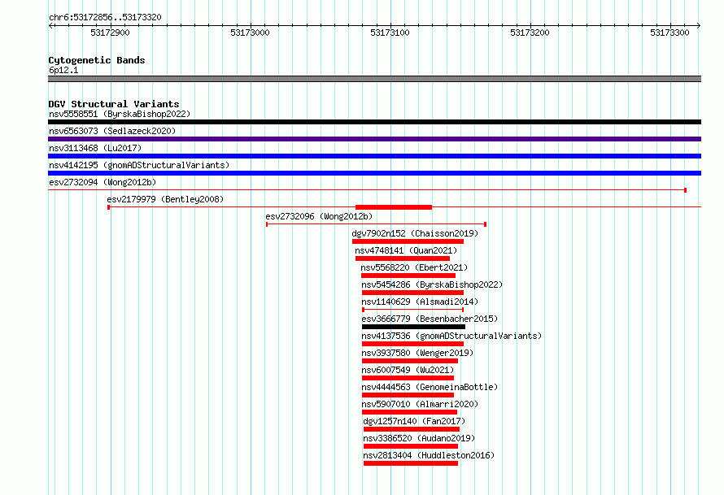Viewport: 724px width, 495px height.
Task: Click the dgv1257n140 red variant bar
Action: (x=412, y=429)
